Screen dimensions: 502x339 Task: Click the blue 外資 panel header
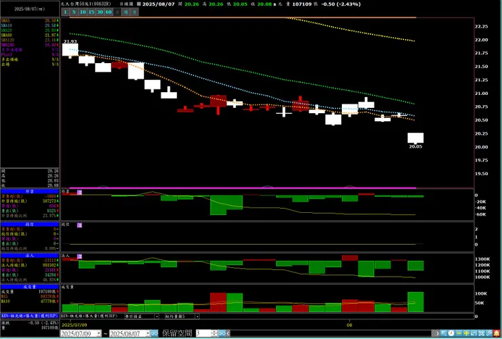click(x=29, y=191)
